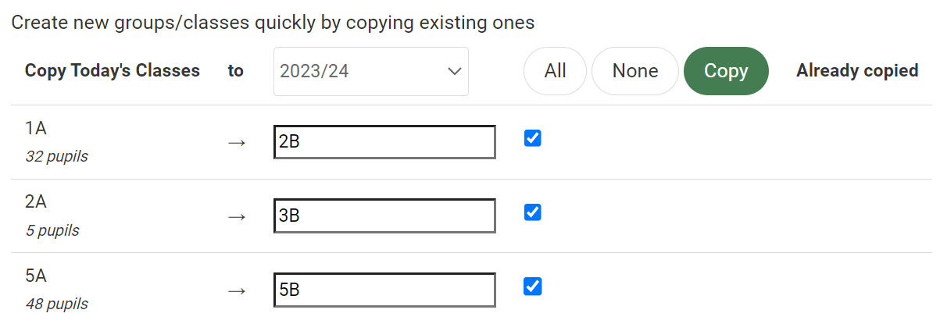The image size is (940, 324).
Task: Click the arrow icon next to 1A
Action: [x=237, y=142]
